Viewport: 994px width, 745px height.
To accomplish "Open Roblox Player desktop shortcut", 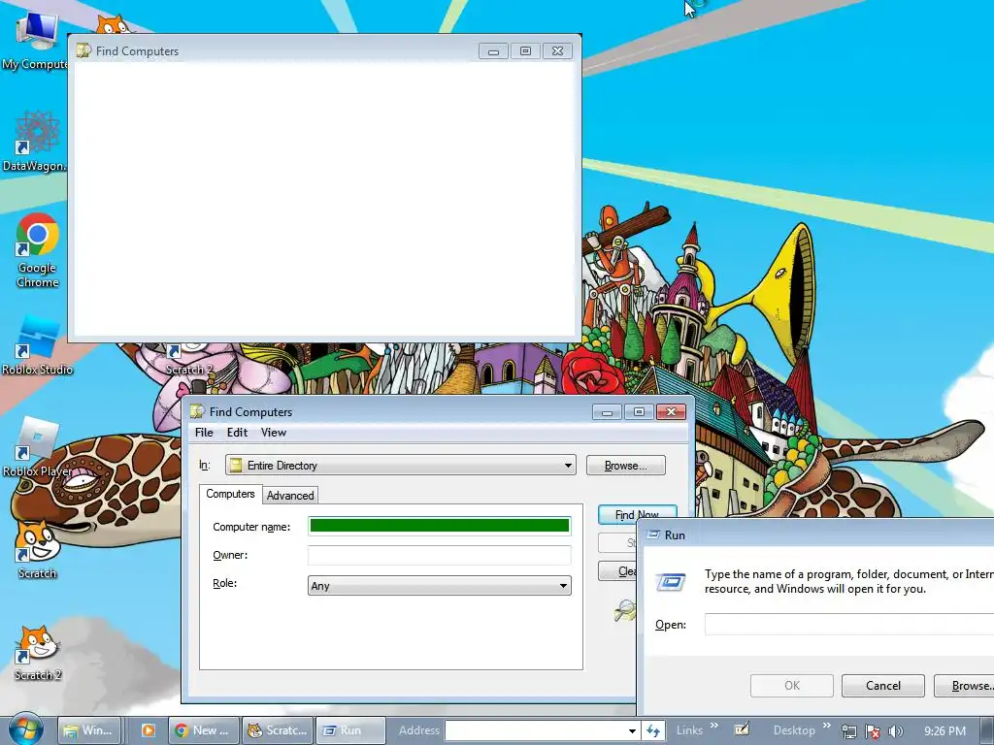I will pos(36,447).
